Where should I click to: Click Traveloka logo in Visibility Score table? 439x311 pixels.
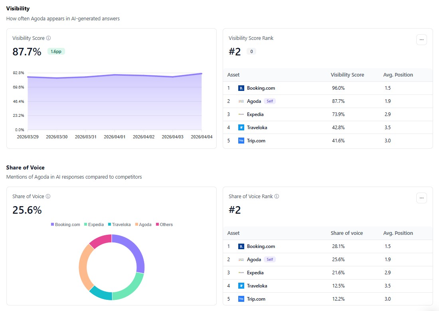point(241,128)
